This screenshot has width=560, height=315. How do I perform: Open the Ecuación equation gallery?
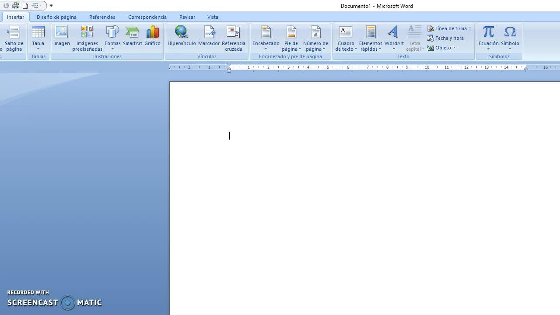[x=488, y=38]
